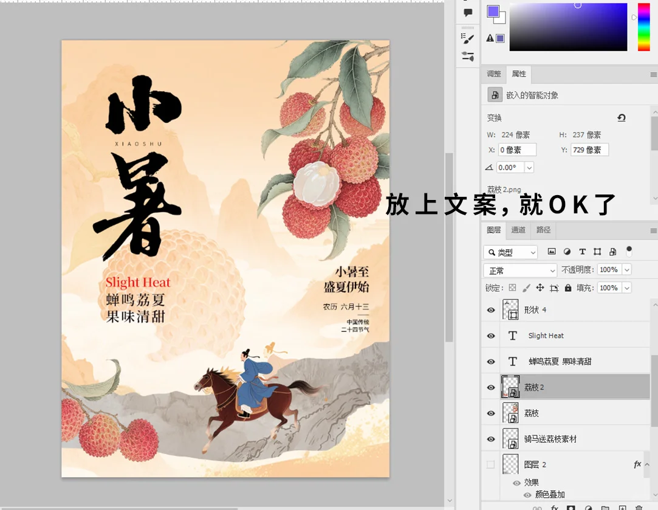
Task: Hide the 蝉鸣荔夏 果味清甜 text layer
Action: pyautogui.click(x=490, y=362)
